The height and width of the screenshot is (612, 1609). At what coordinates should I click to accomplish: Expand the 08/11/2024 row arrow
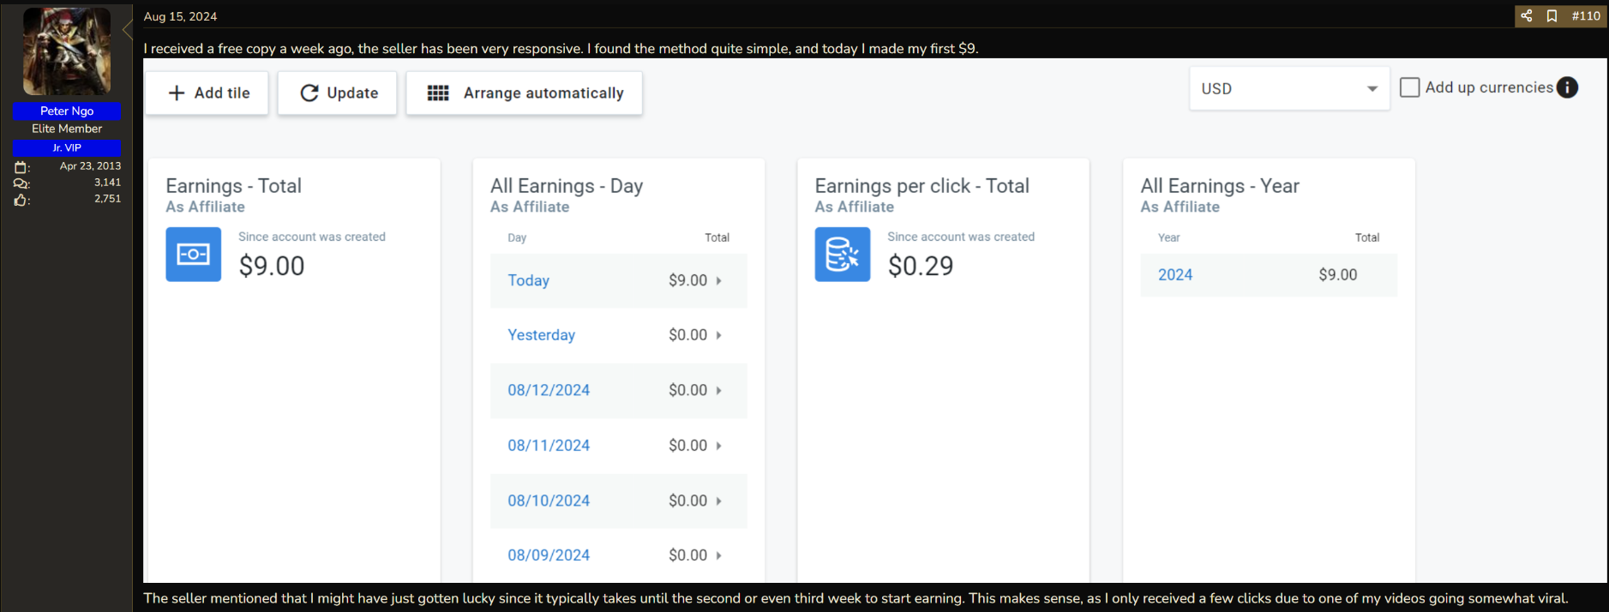718,446
